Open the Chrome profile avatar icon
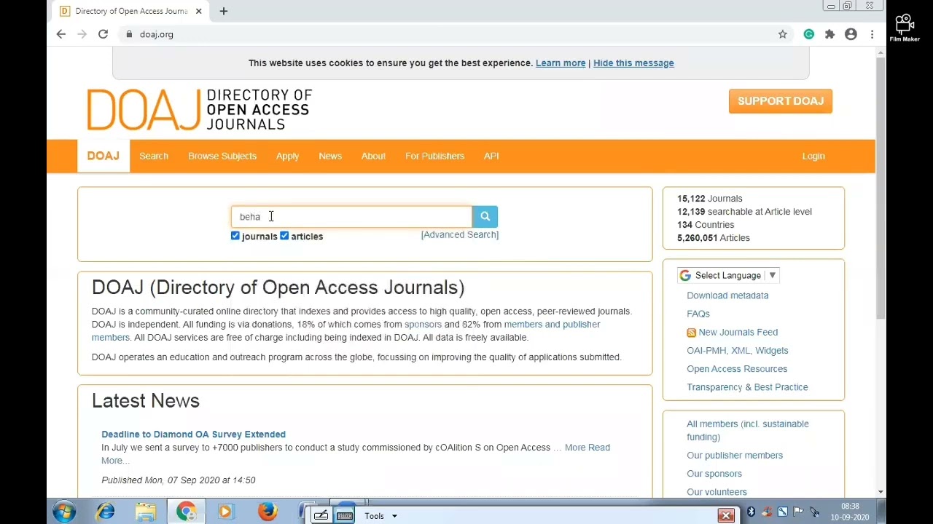The width and height of the screenshot is (933, 524). (851, 34)
